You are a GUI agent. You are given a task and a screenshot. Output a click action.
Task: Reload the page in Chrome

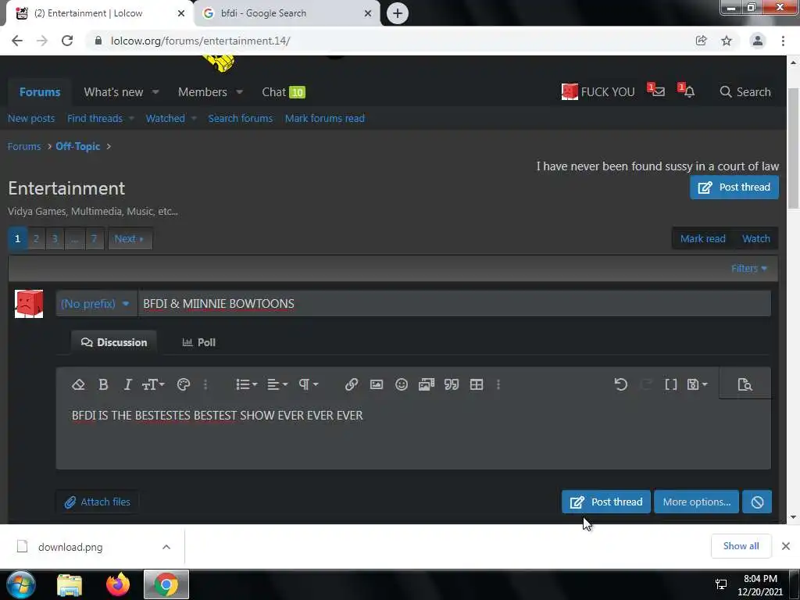(x=67, y=41)
